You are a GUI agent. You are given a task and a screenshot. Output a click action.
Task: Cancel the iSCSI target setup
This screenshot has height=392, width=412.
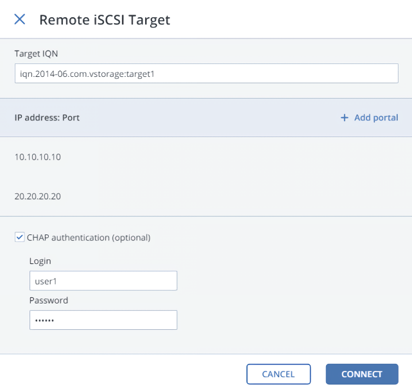(279, 374)
